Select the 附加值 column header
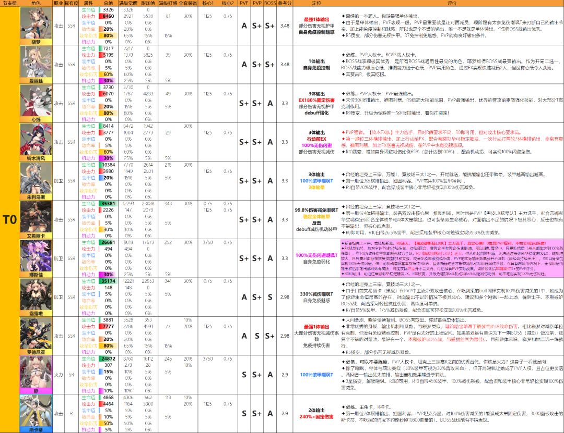 (148, 3)
